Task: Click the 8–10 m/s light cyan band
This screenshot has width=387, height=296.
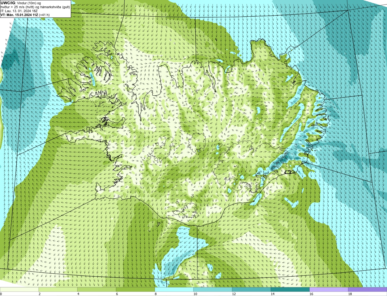Action: [x=174, y=289]
